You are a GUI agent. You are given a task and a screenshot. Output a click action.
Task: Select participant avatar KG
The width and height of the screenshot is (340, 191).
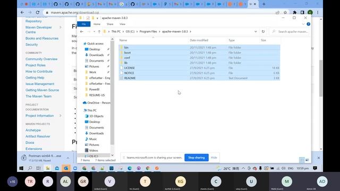180,181
